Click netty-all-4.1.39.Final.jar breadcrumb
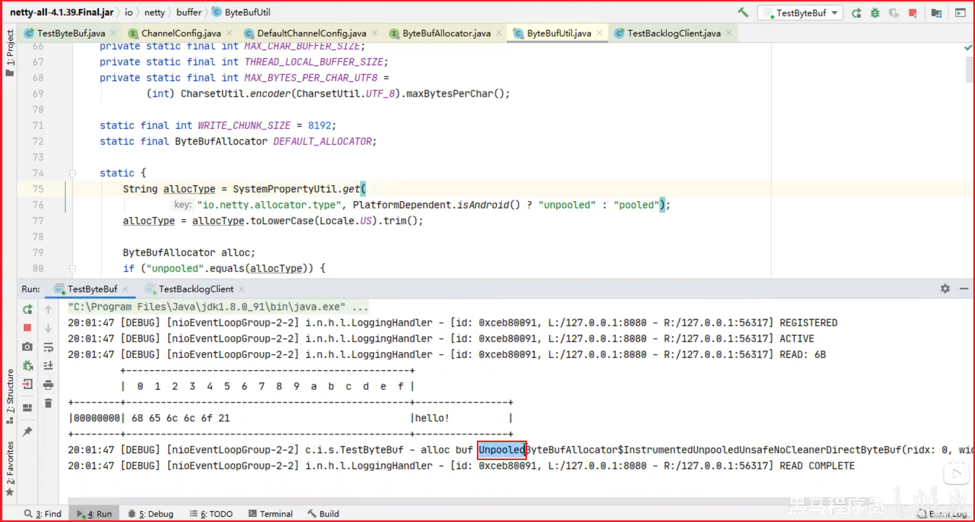This screenshot has width=975, height=522. [x=62, y=12]
